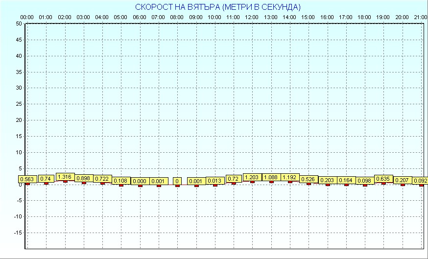Select the 0.526 data label
The image size is (428, 259).
pos(309,179)
